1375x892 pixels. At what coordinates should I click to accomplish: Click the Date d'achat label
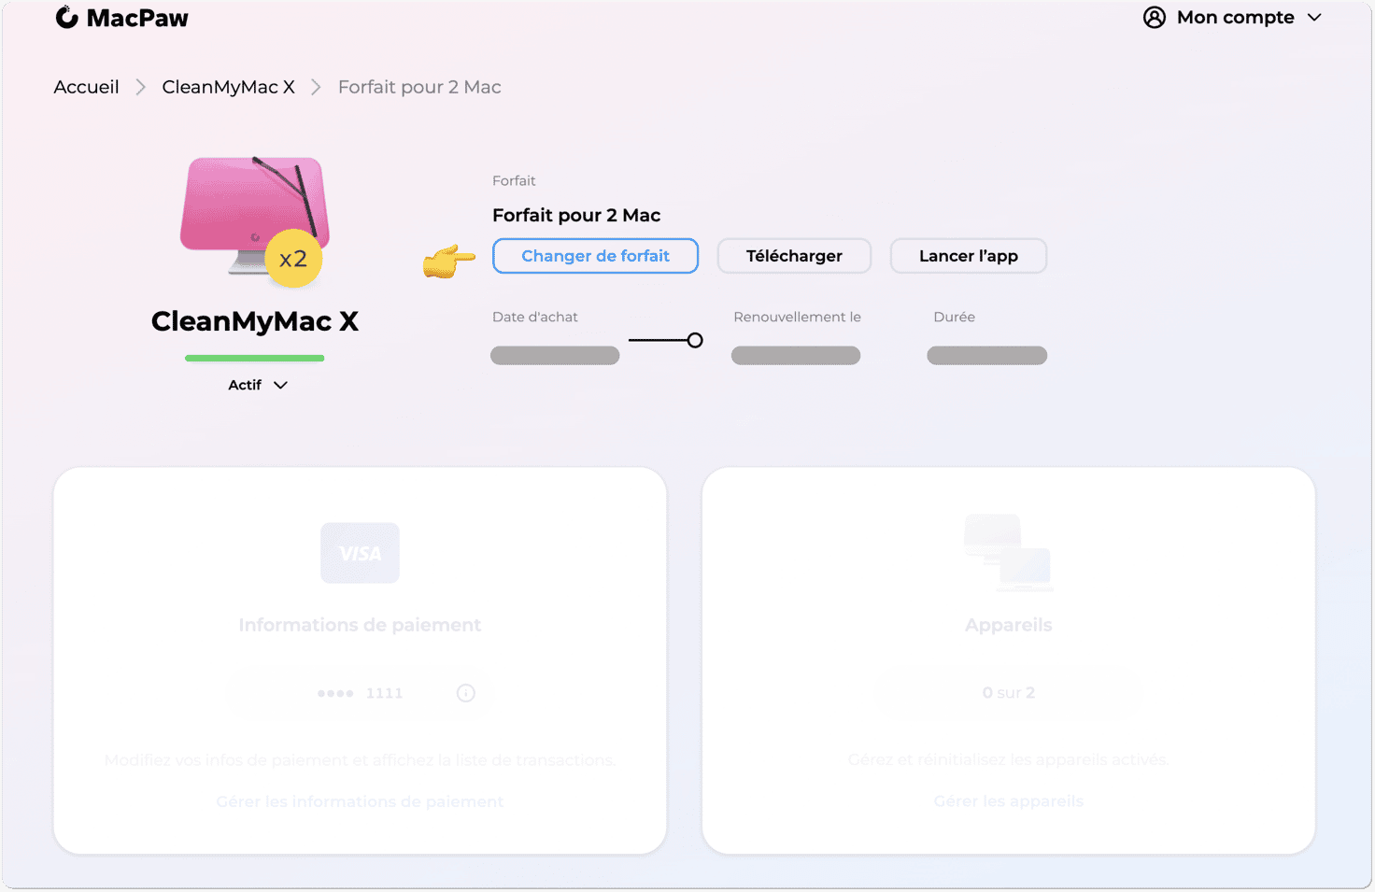pyautogui.click(x=535, y=318)
